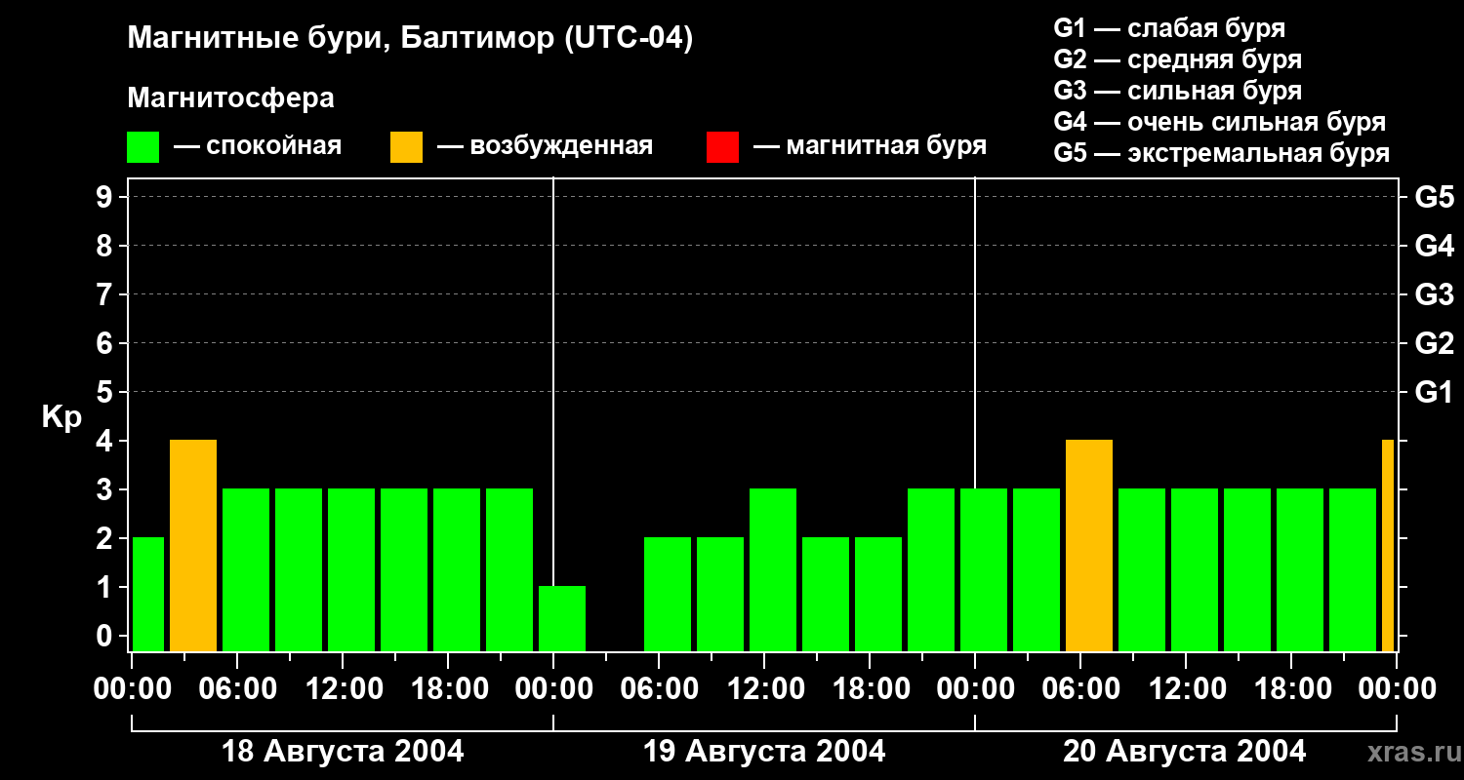Click the narrow green Kp 2 bar starting 18 August

[148, 595]
